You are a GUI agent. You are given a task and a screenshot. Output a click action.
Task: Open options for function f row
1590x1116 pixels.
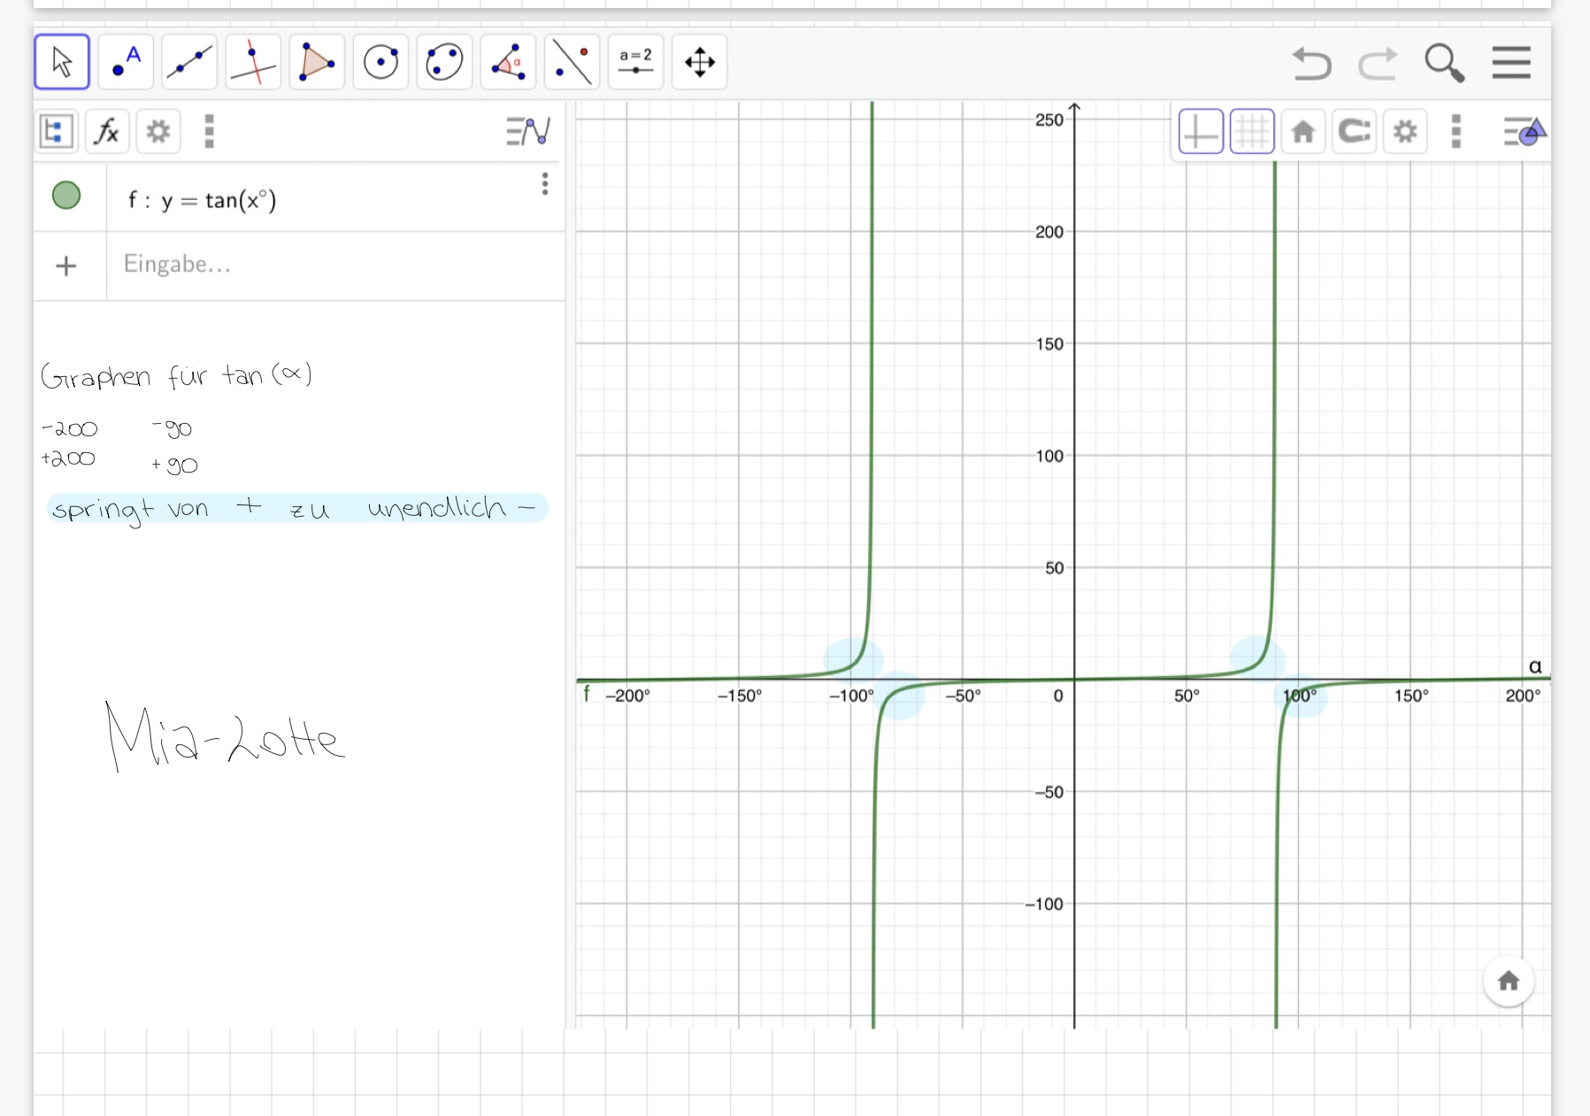(x=545, y=184)
